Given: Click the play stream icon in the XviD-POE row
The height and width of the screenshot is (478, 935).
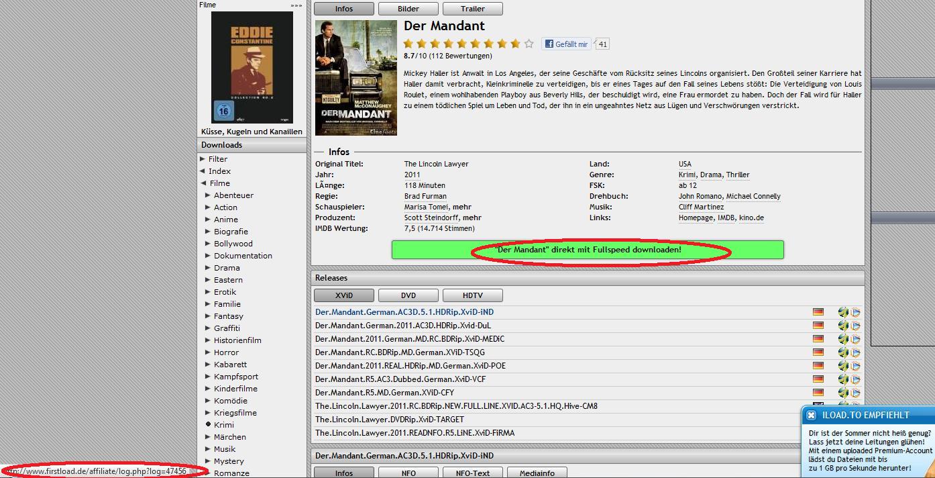Looking at the screenshot, I should 856,366.
